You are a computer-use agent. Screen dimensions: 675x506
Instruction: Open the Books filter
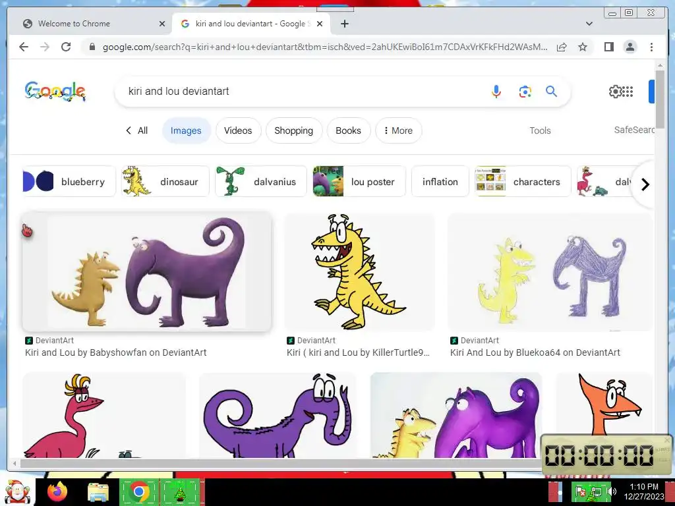(x=348, y=130)
